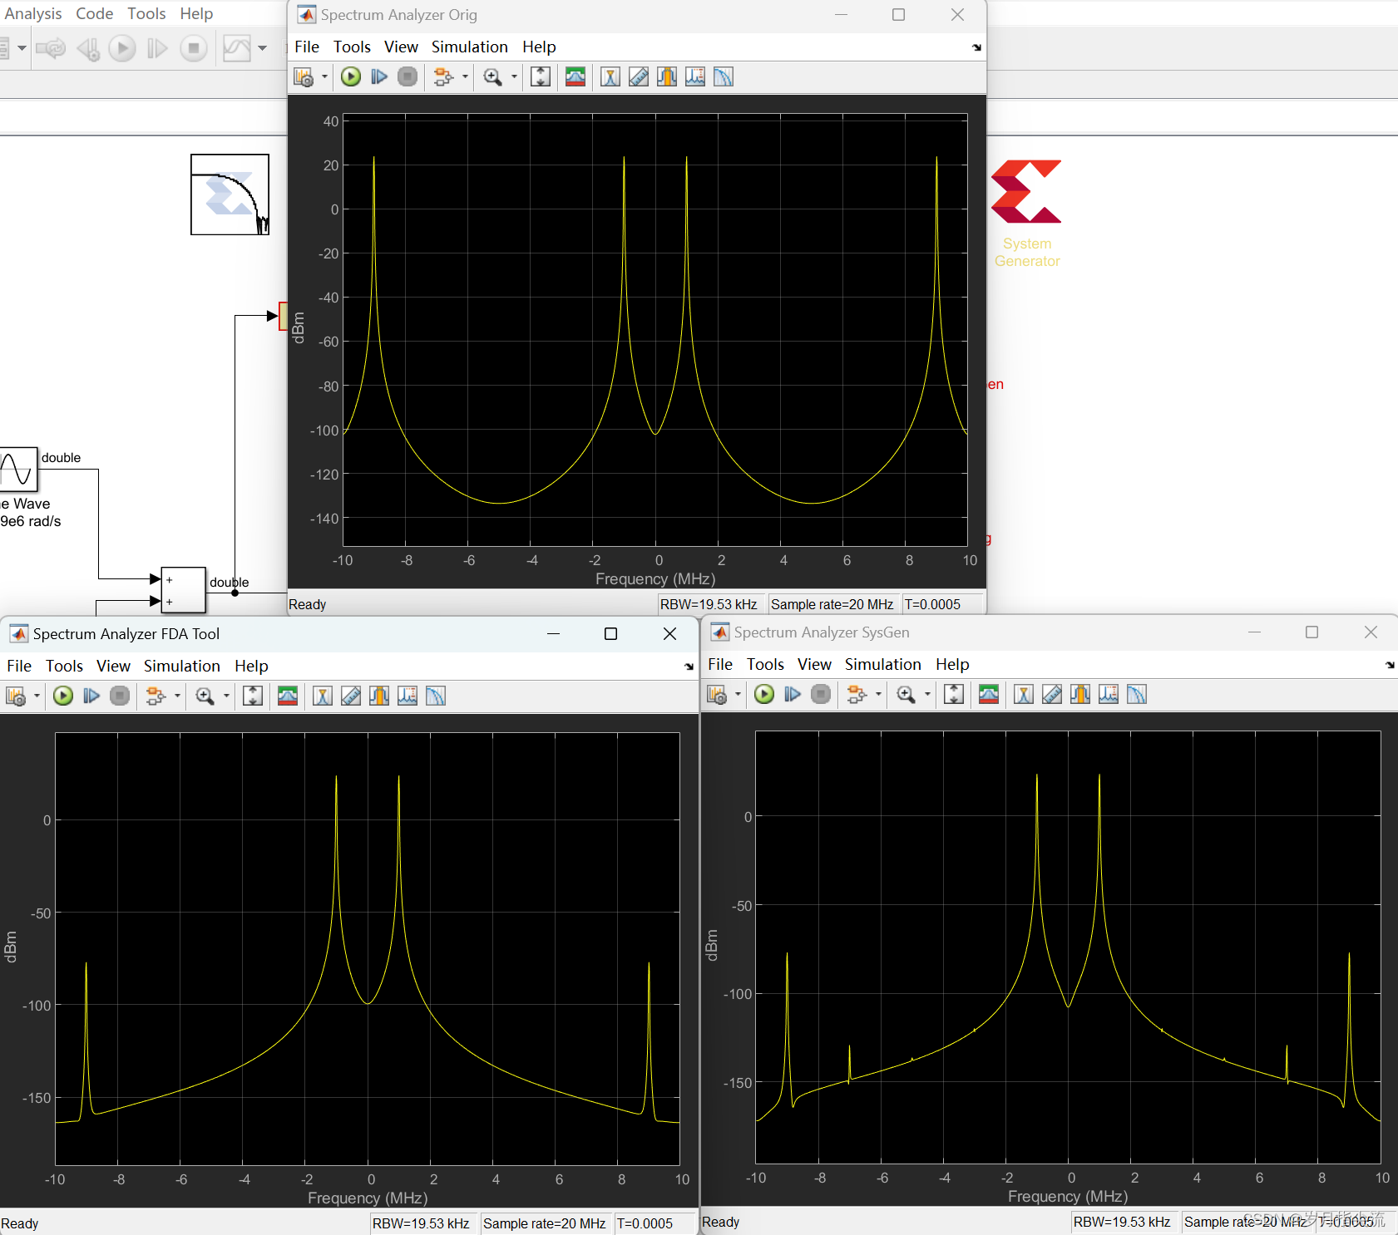Open Tools menu in SysGen analyzer
This screenshot has width=1398, height=1235.
(x=765, y=665)
